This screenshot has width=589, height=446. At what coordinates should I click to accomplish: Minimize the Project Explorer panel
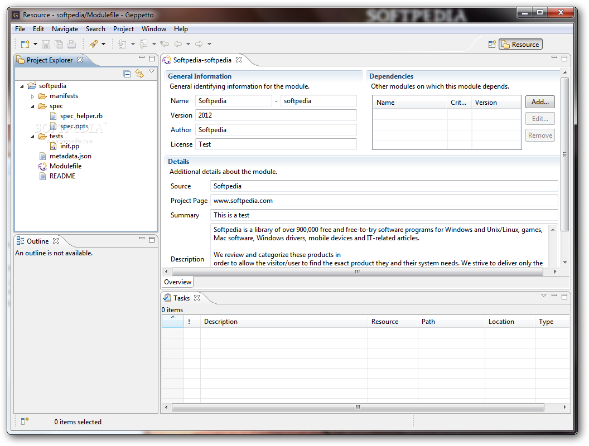(142, 57)
